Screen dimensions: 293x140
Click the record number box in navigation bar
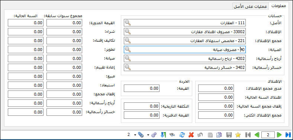click(x=268, y=134)
